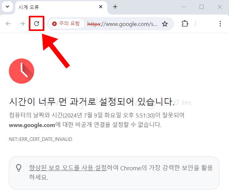Go forward with the right arrow button
Screen dimensions: 229x193
[22, 23]
